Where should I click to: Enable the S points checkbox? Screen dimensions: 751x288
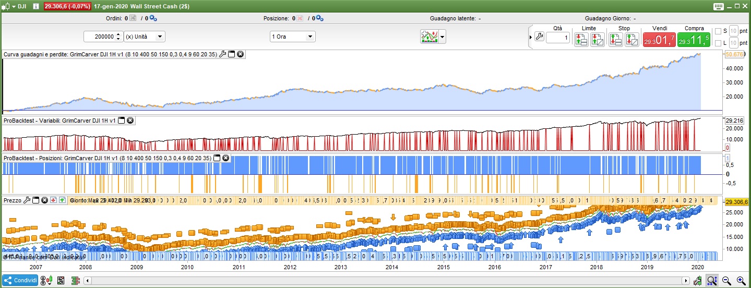(718, 31)
